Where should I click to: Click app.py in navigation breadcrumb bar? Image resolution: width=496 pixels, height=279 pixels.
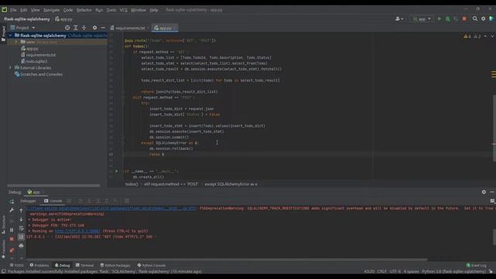point(64,19)
